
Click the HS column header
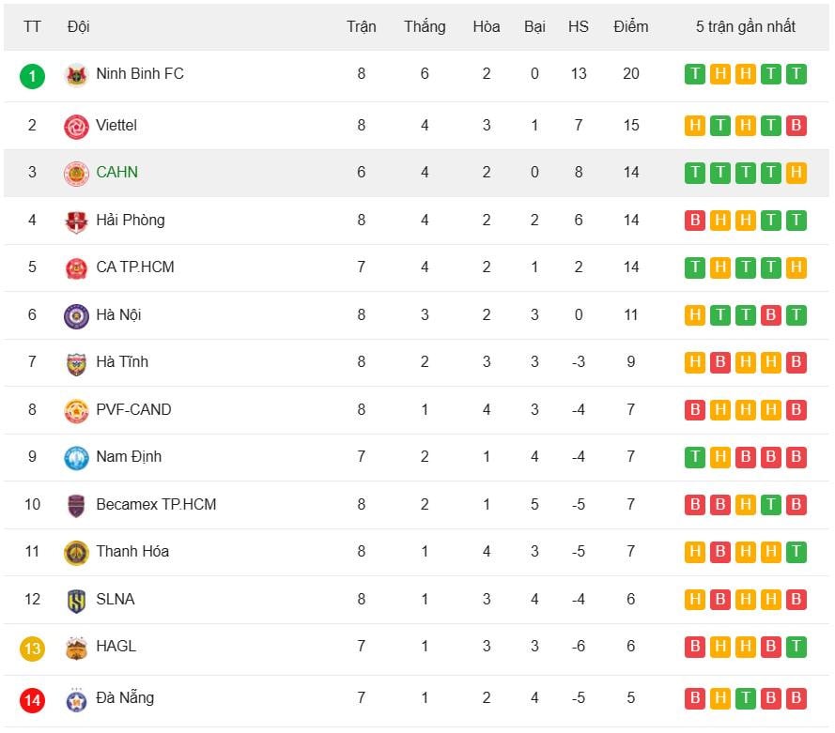(578, 26)
